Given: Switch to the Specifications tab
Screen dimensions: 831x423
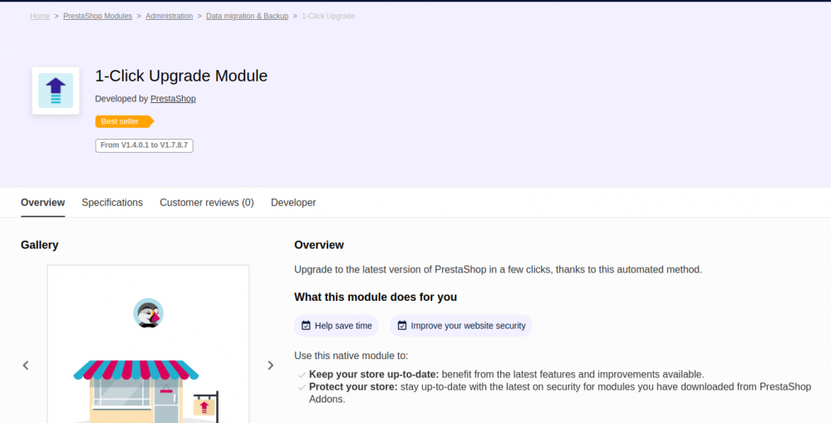Looking at the screenshot, I should tap(112, 203).
